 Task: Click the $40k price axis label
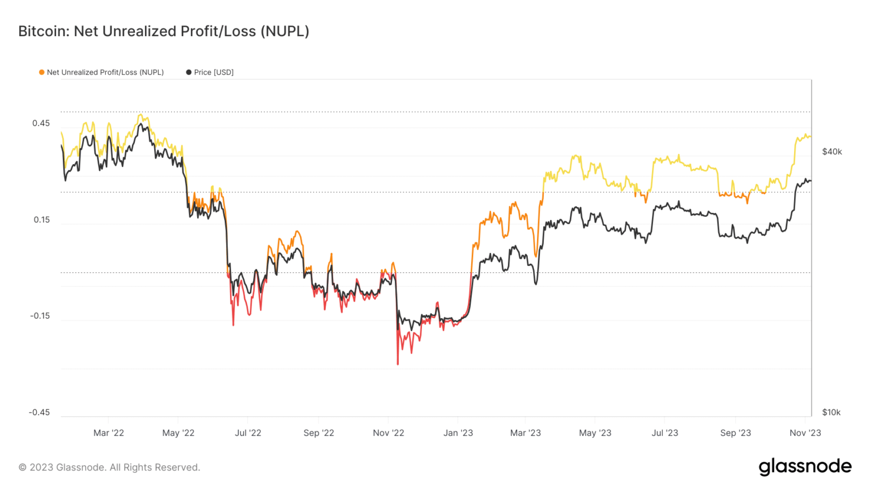(832, 152)
